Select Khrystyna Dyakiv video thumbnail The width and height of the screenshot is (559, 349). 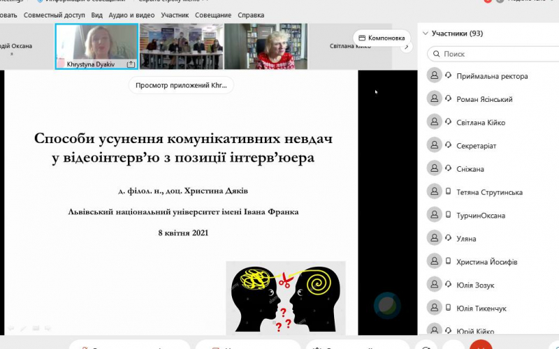tap(96, 46)
